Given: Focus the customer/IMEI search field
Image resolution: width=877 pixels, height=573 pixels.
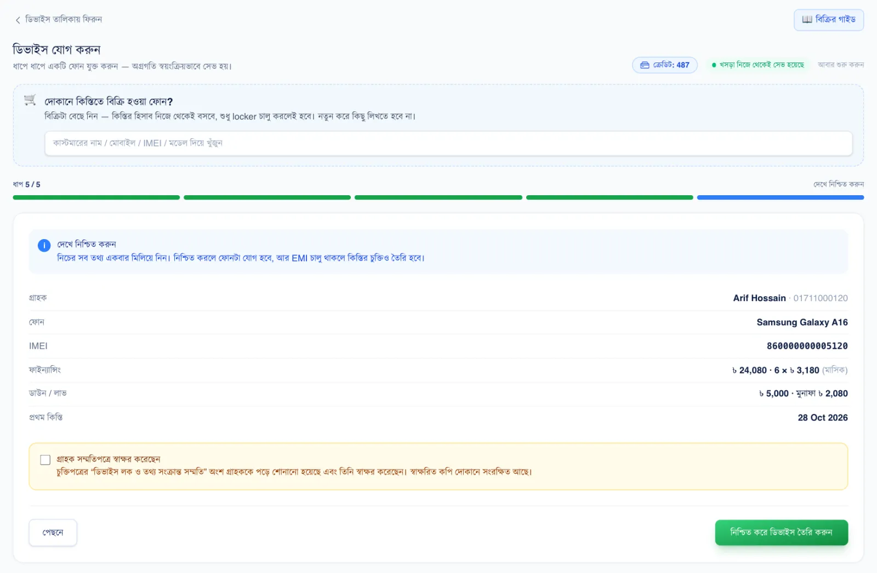Looking at the screenshot, I should [448, 143].
